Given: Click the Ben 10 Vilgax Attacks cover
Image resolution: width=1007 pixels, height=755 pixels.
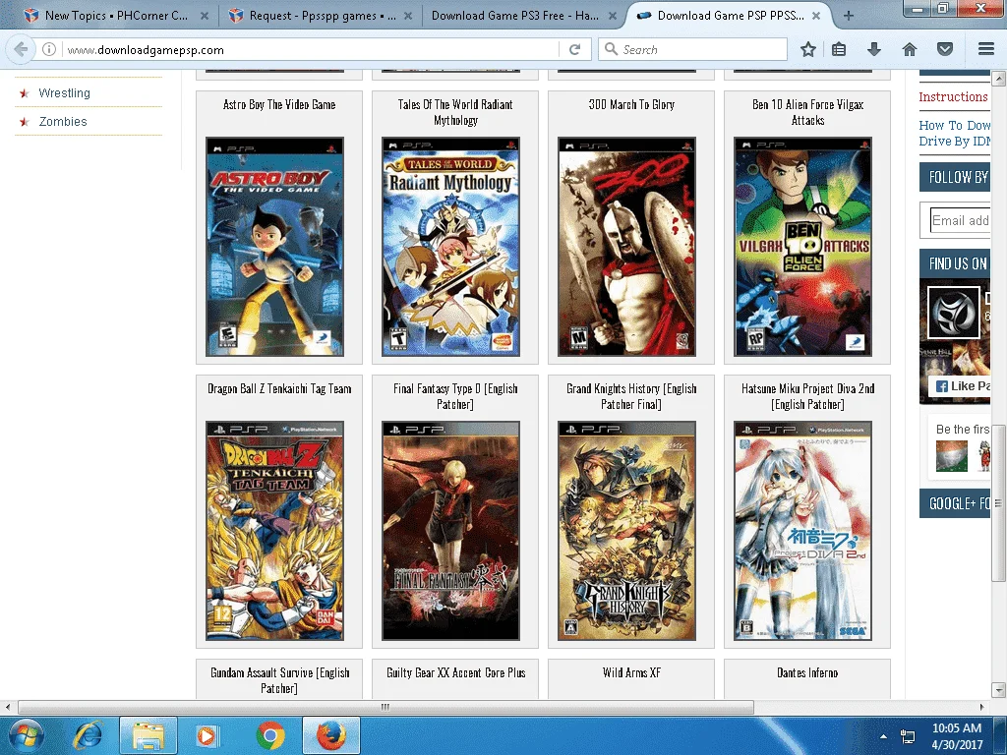Looking at the screenshot, I should tap(802, 247).
